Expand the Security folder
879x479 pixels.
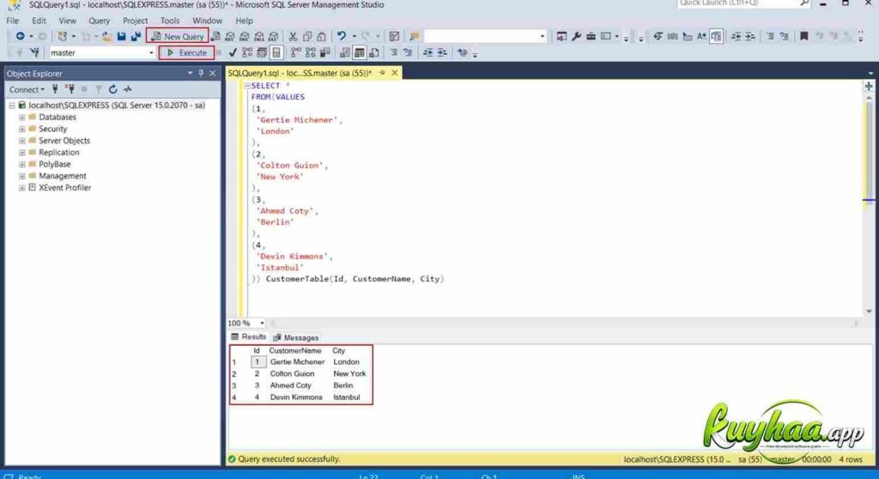pos(21,129)
